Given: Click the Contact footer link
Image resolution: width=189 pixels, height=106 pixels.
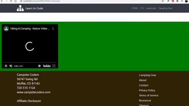Looking at the screenshot, I should click(144, 85).
